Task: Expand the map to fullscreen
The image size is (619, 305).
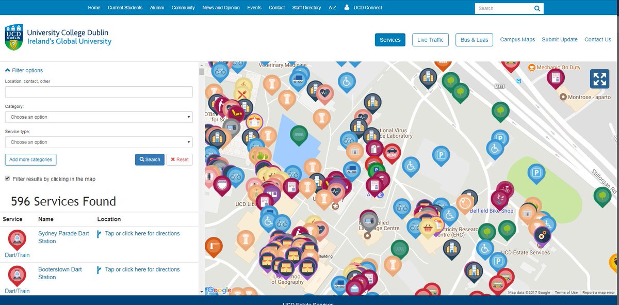Action: point(599,79)
